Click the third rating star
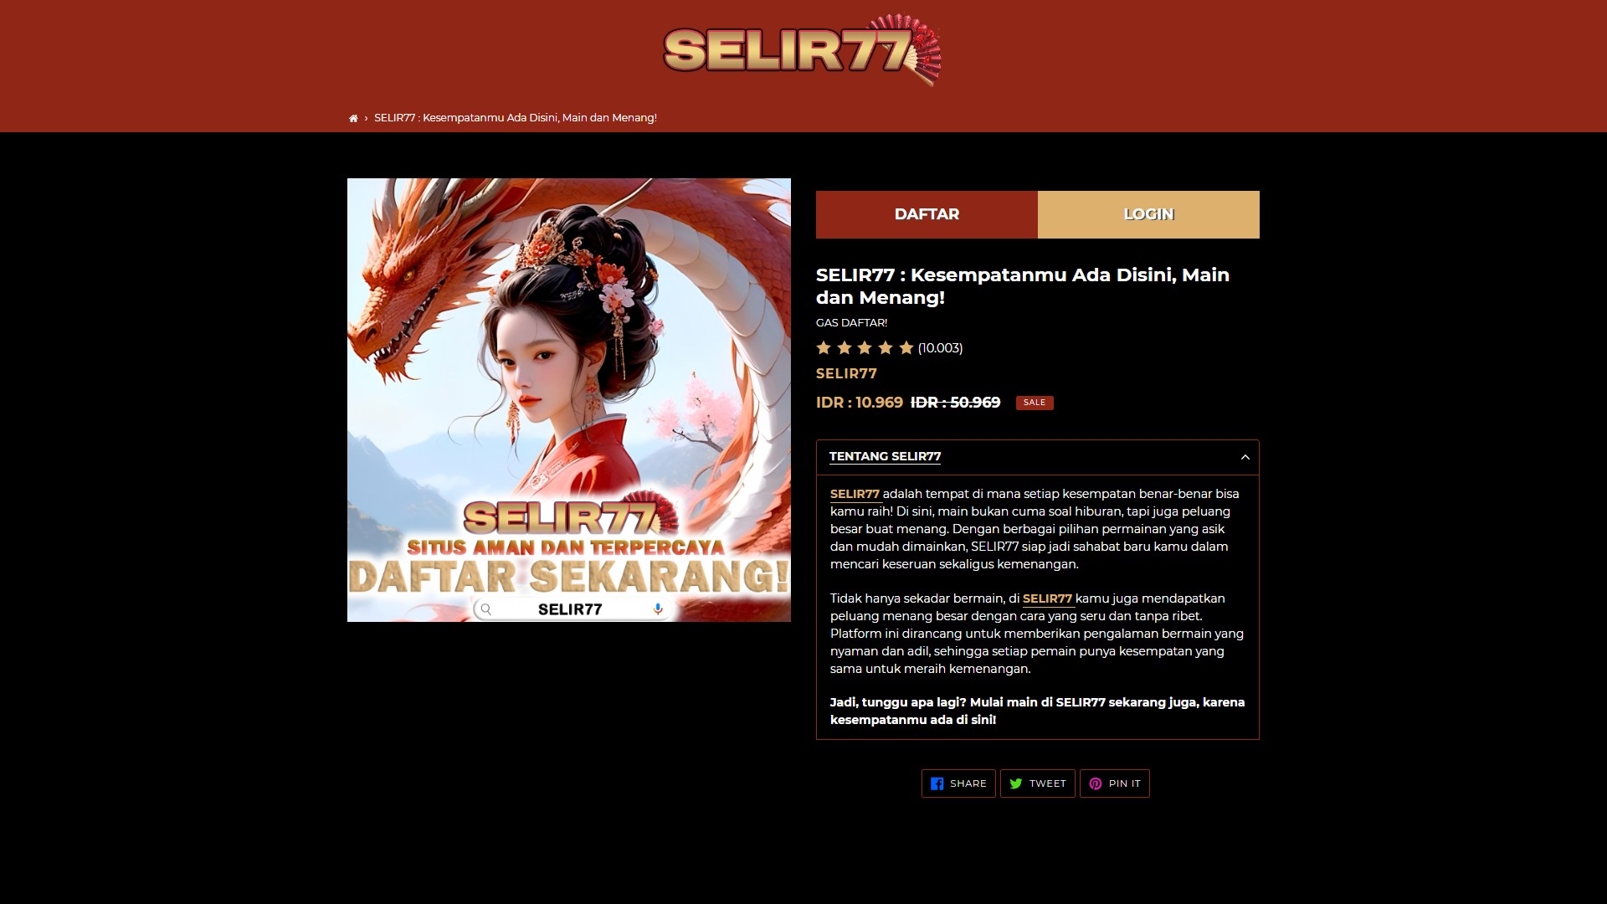The width and height of the screenshot is (1607, 904). tap(865, 347)
